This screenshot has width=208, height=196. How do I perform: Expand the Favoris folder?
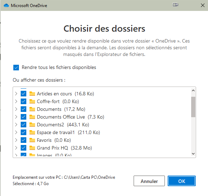coord(16,140)
